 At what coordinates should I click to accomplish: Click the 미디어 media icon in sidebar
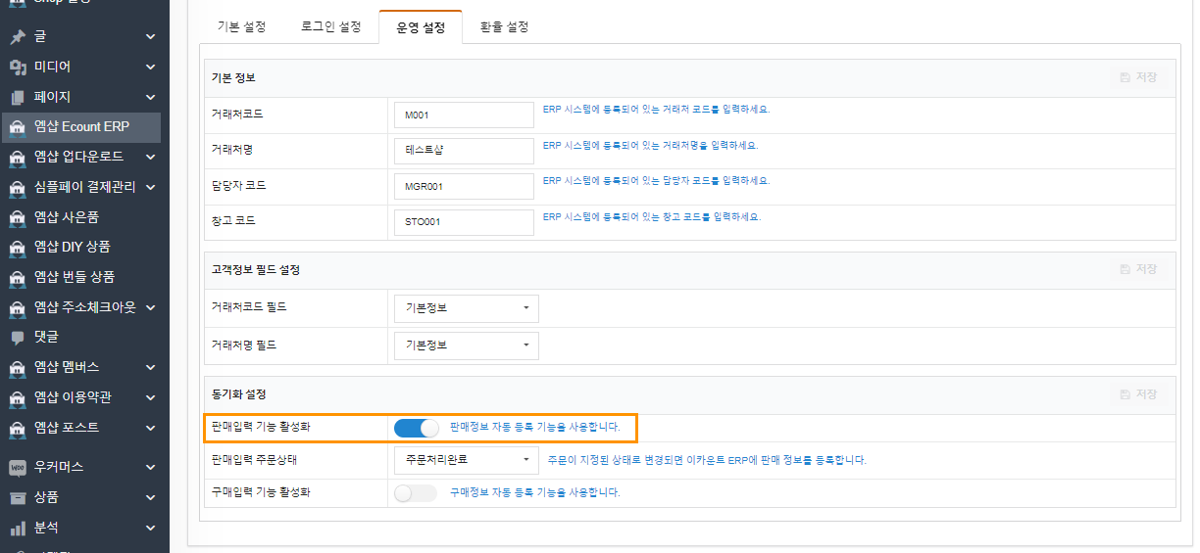tap(17, 68)
